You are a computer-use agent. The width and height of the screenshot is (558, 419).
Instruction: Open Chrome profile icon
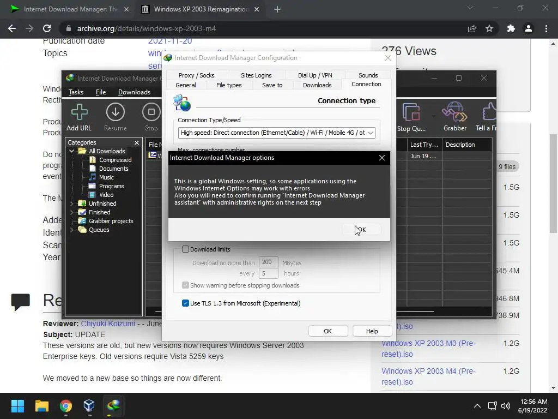click(529, 28)
